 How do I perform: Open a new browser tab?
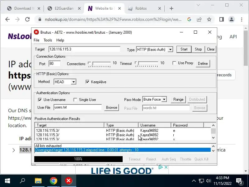click(x=171, y=8)
